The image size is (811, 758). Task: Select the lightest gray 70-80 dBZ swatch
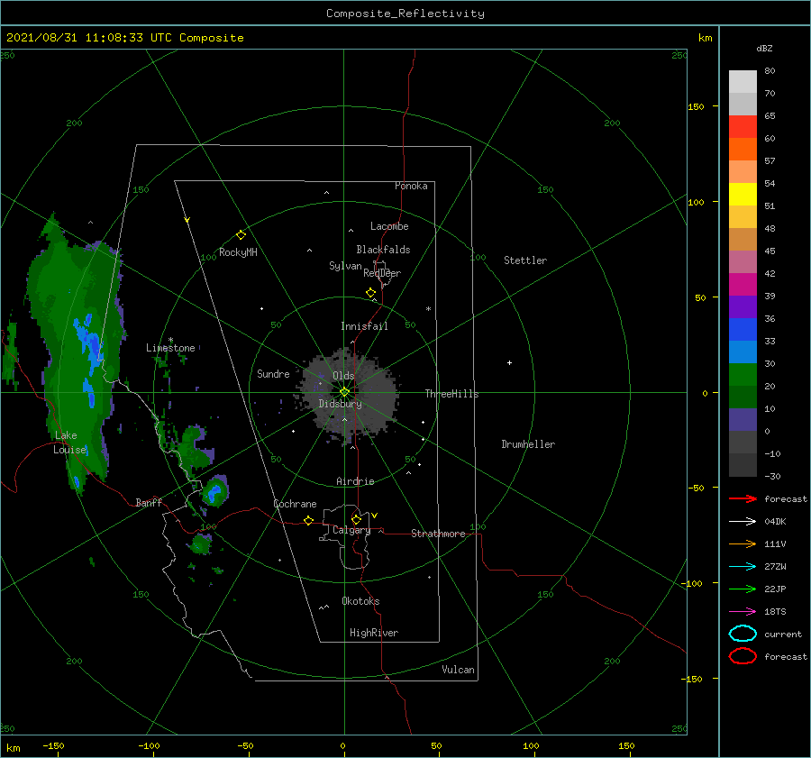point(743,82)
